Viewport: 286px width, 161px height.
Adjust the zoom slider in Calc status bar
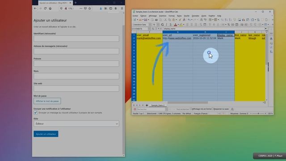tap(258, 114)
